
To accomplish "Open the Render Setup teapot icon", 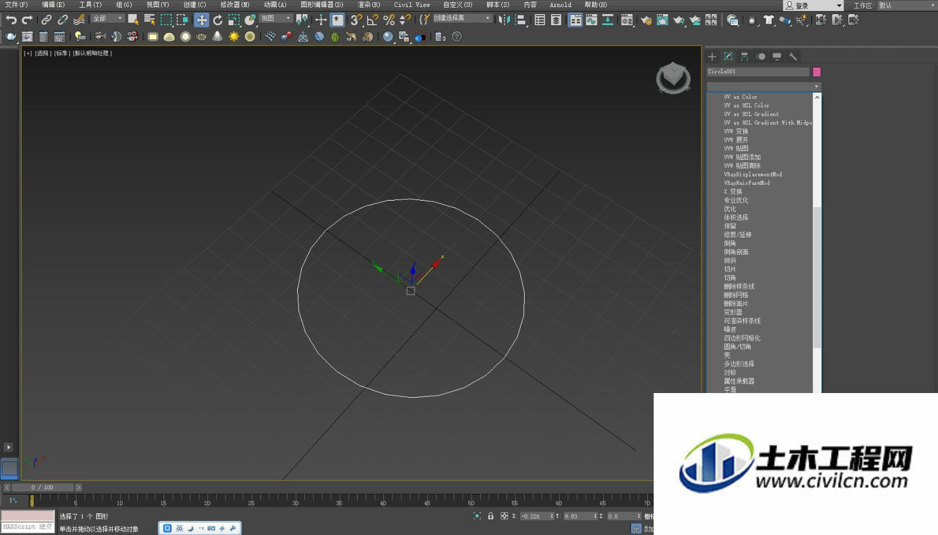I will pos(646,20).
